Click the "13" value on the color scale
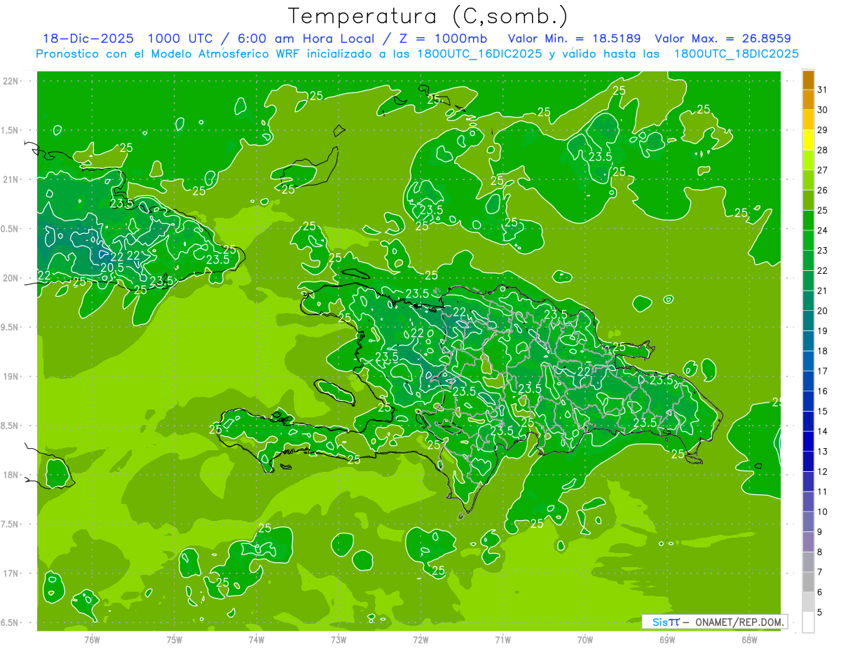Screen dimensions: 841x649 tap(823, 452)
